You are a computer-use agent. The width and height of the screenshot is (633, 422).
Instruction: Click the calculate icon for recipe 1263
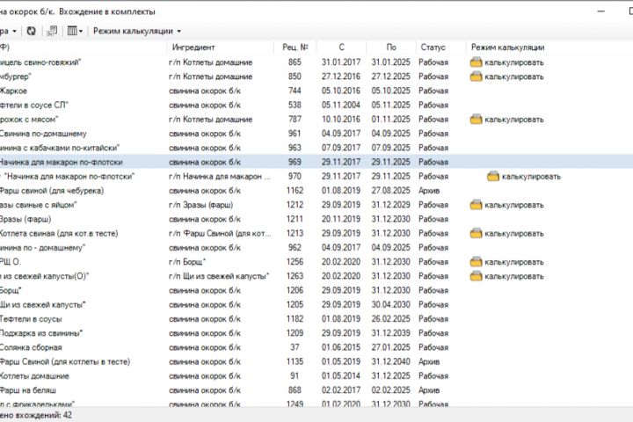(x=476, y=276)
